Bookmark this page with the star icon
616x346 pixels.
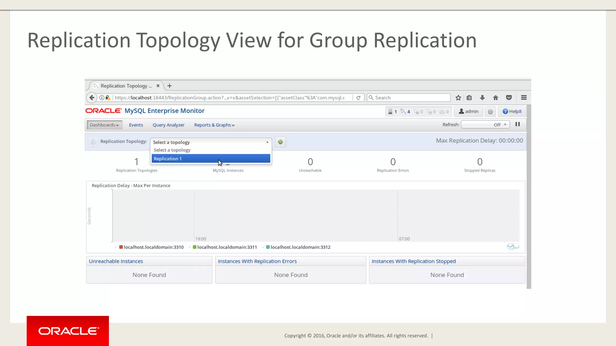click(458, 98)
